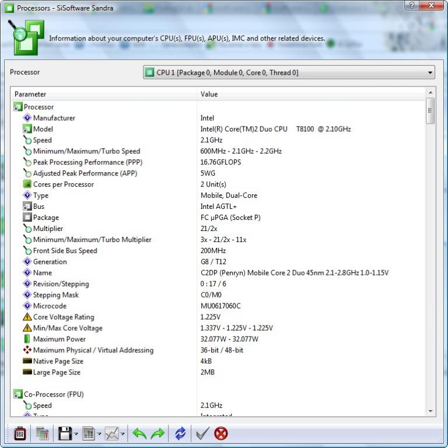Click the Native Page Size memory icon

[x=27, y=361]
